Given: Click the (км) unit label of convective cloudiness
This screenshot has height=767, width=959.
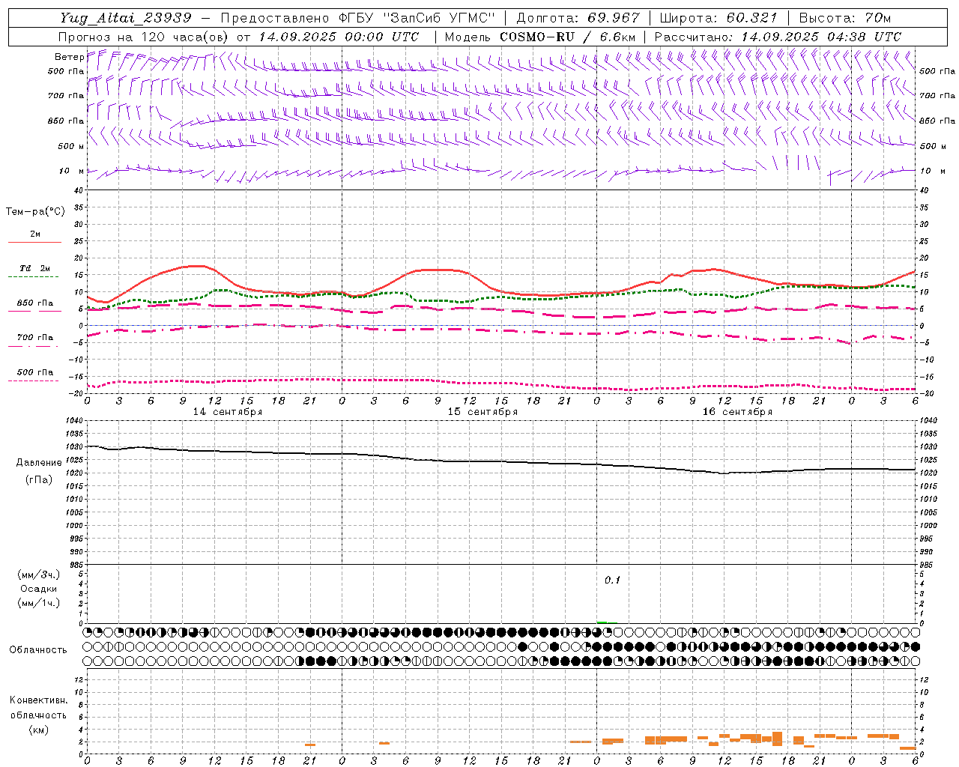Looking at the screenshot, I should click(x=38, y=730).
